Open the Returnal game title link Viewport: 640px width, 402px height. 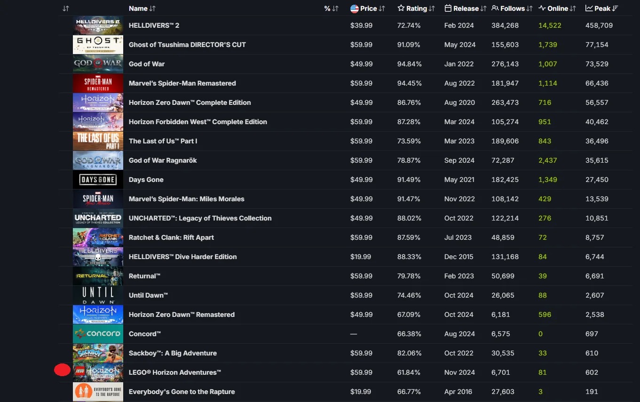coord(145,276)
